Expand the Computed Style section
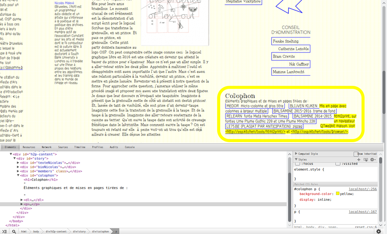The width and height of the screenshot is (387, 234). click(x=296, y=154)
